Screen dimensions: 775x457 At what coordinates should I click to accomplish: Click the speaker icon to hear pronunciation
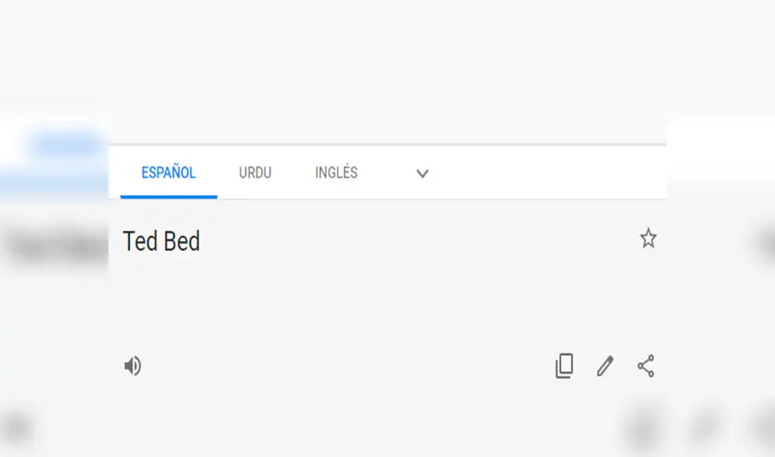tap(133, 366)
